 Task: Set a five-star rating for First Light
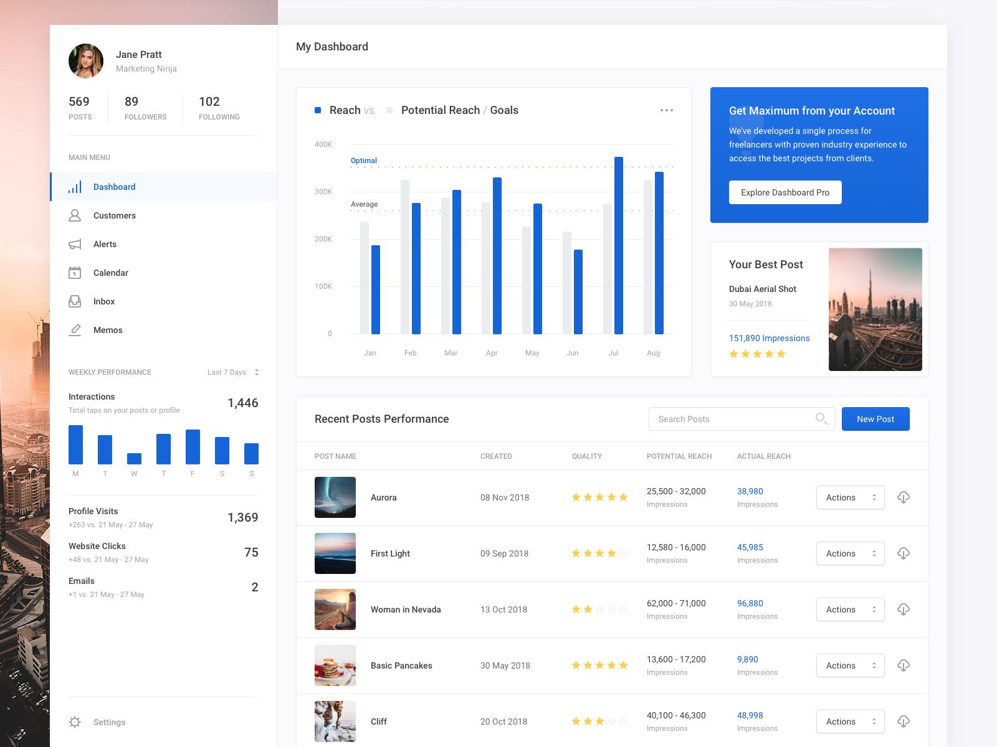pos(623,553)
